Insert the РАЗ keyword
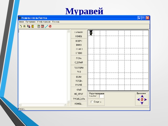The height and width of the screenshot is (126, 168). point(79,72)
